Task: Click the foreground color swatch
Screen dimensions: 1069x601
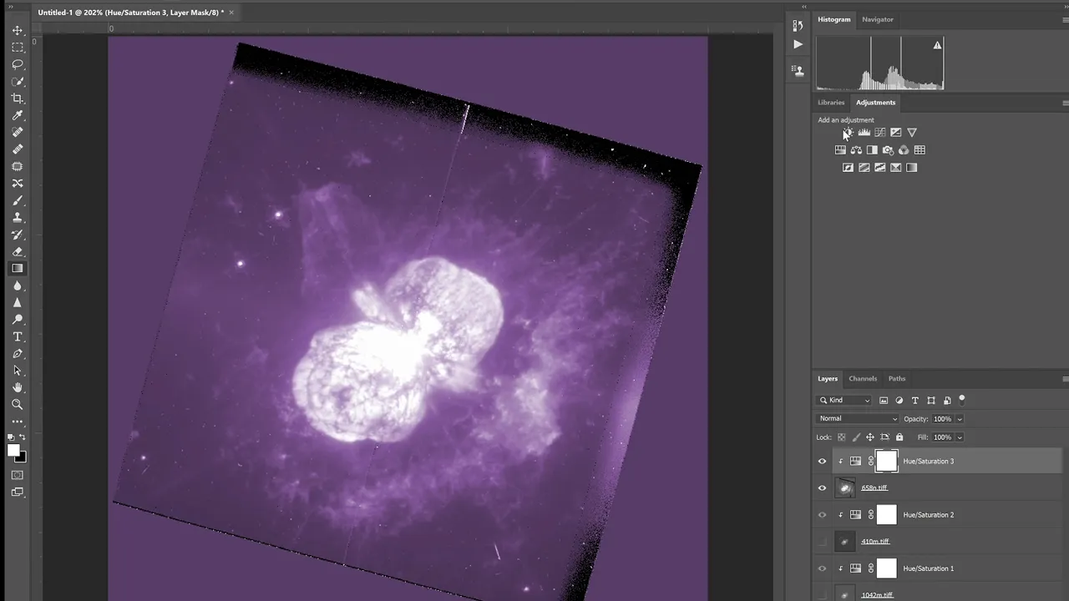Action: tap(13, 451)
